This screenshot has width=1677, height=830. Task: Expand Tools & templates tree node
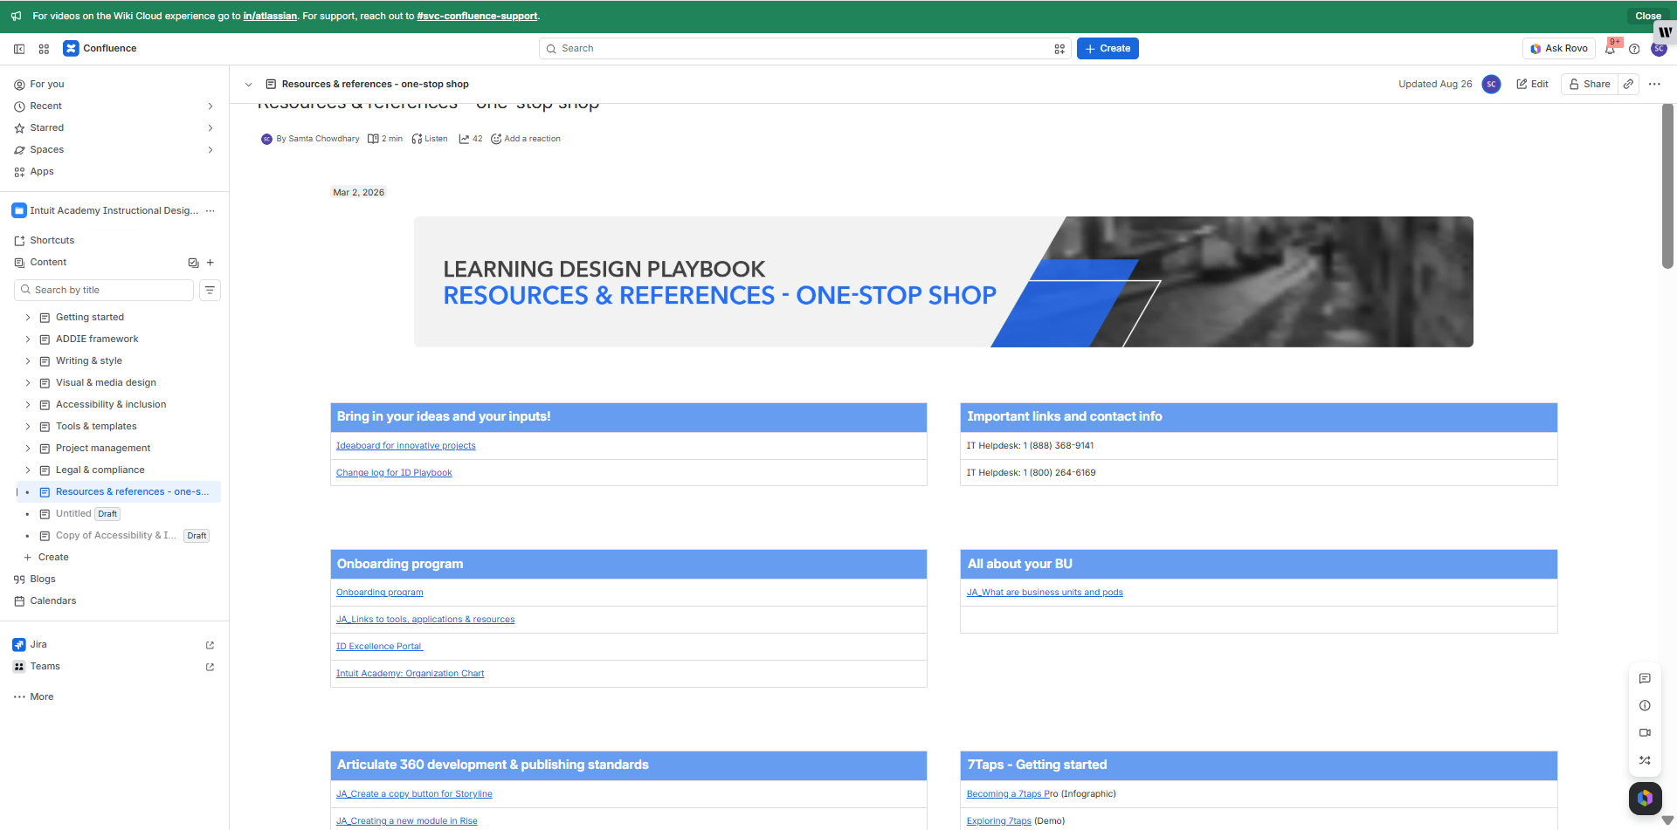click(27, 427)
